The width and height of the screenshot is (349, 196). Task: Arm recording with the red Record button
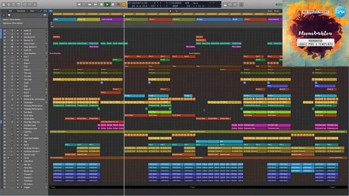click(x=118, y=4)
